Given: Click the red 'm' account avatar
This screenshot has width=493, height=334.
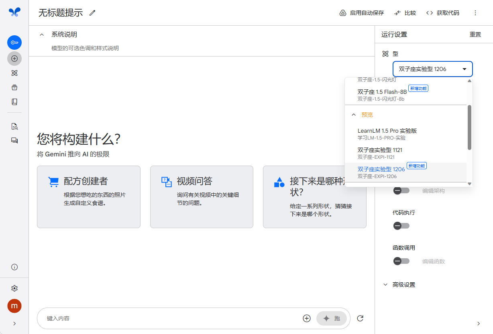Looking at the screenshot, I should coord(14,306).
